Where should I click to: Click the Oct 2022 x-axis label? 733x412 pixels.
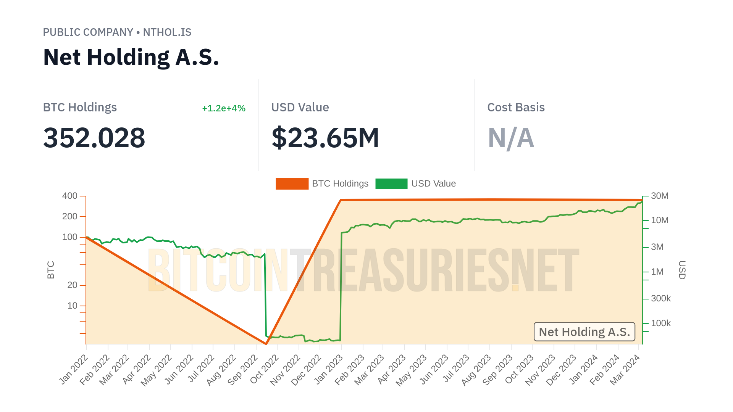coord(264,369)
